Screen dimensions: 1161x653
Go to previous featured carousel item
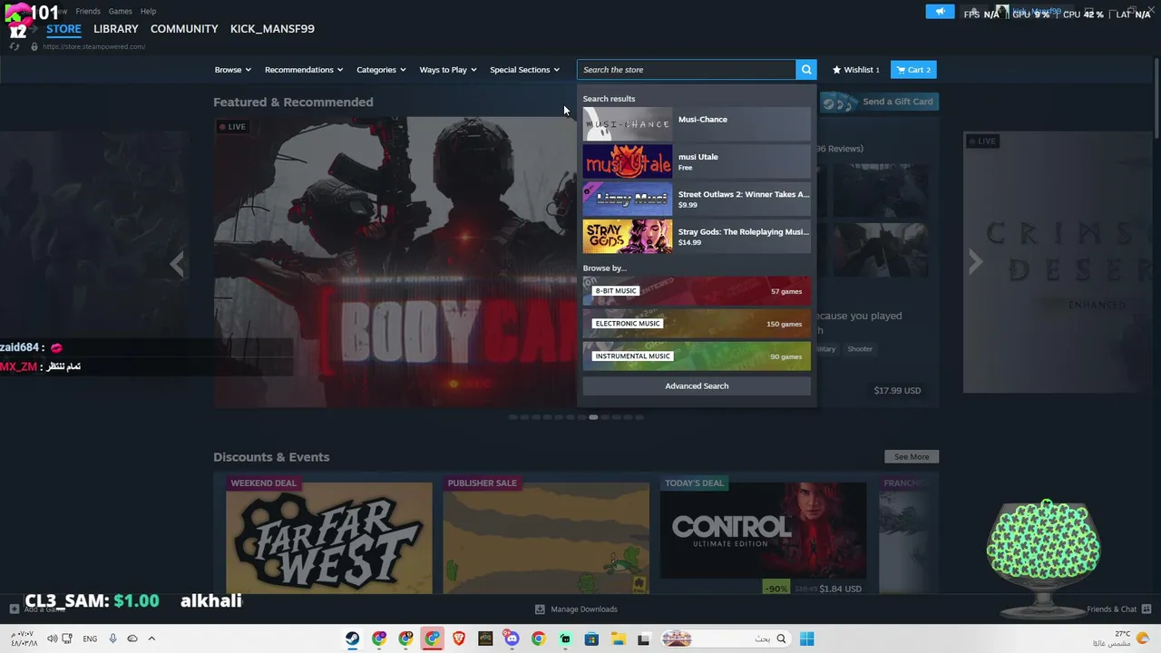[178, 263]
